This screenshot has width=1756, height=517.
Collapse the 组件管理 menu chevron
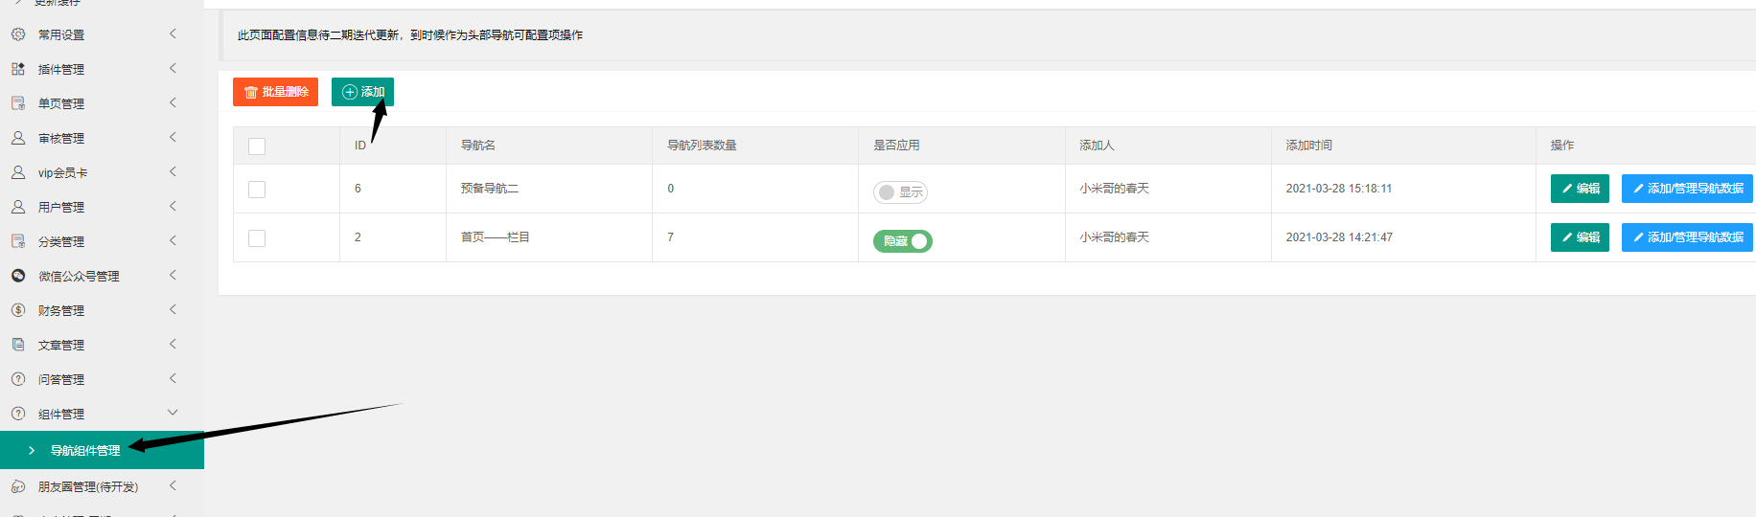[173, 413]
